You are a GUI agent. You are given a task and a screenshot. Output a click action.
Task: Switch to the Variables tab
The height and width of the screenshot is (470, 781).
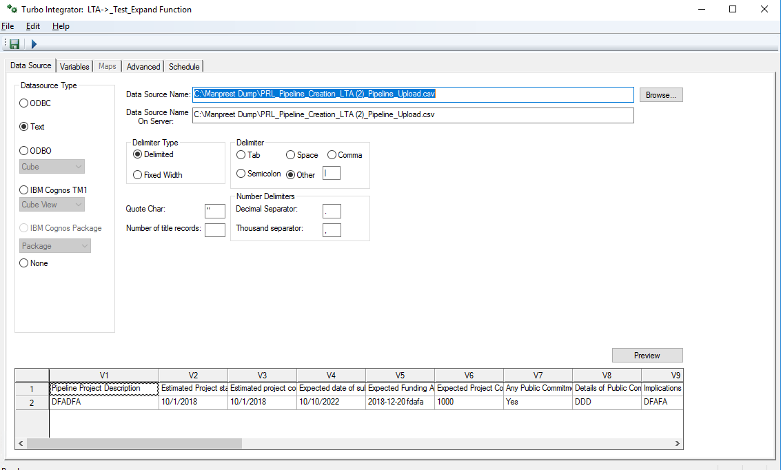coord(74,66)
